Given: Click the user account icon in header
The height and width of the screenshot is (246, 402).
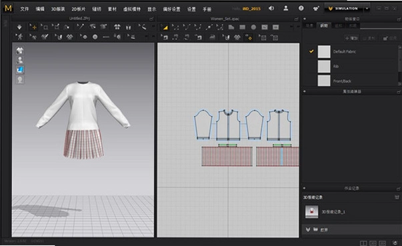Looking at the screenshot, I should coord(285,9).
